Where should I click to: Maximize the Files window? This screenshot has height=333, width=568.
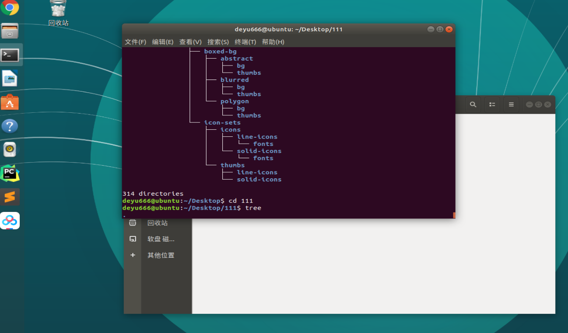[539, 104]
